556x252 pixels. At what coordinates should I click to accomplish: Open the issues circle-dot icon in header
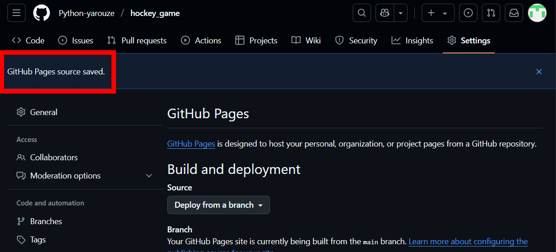pyautogui.click(x=468, y=13)
